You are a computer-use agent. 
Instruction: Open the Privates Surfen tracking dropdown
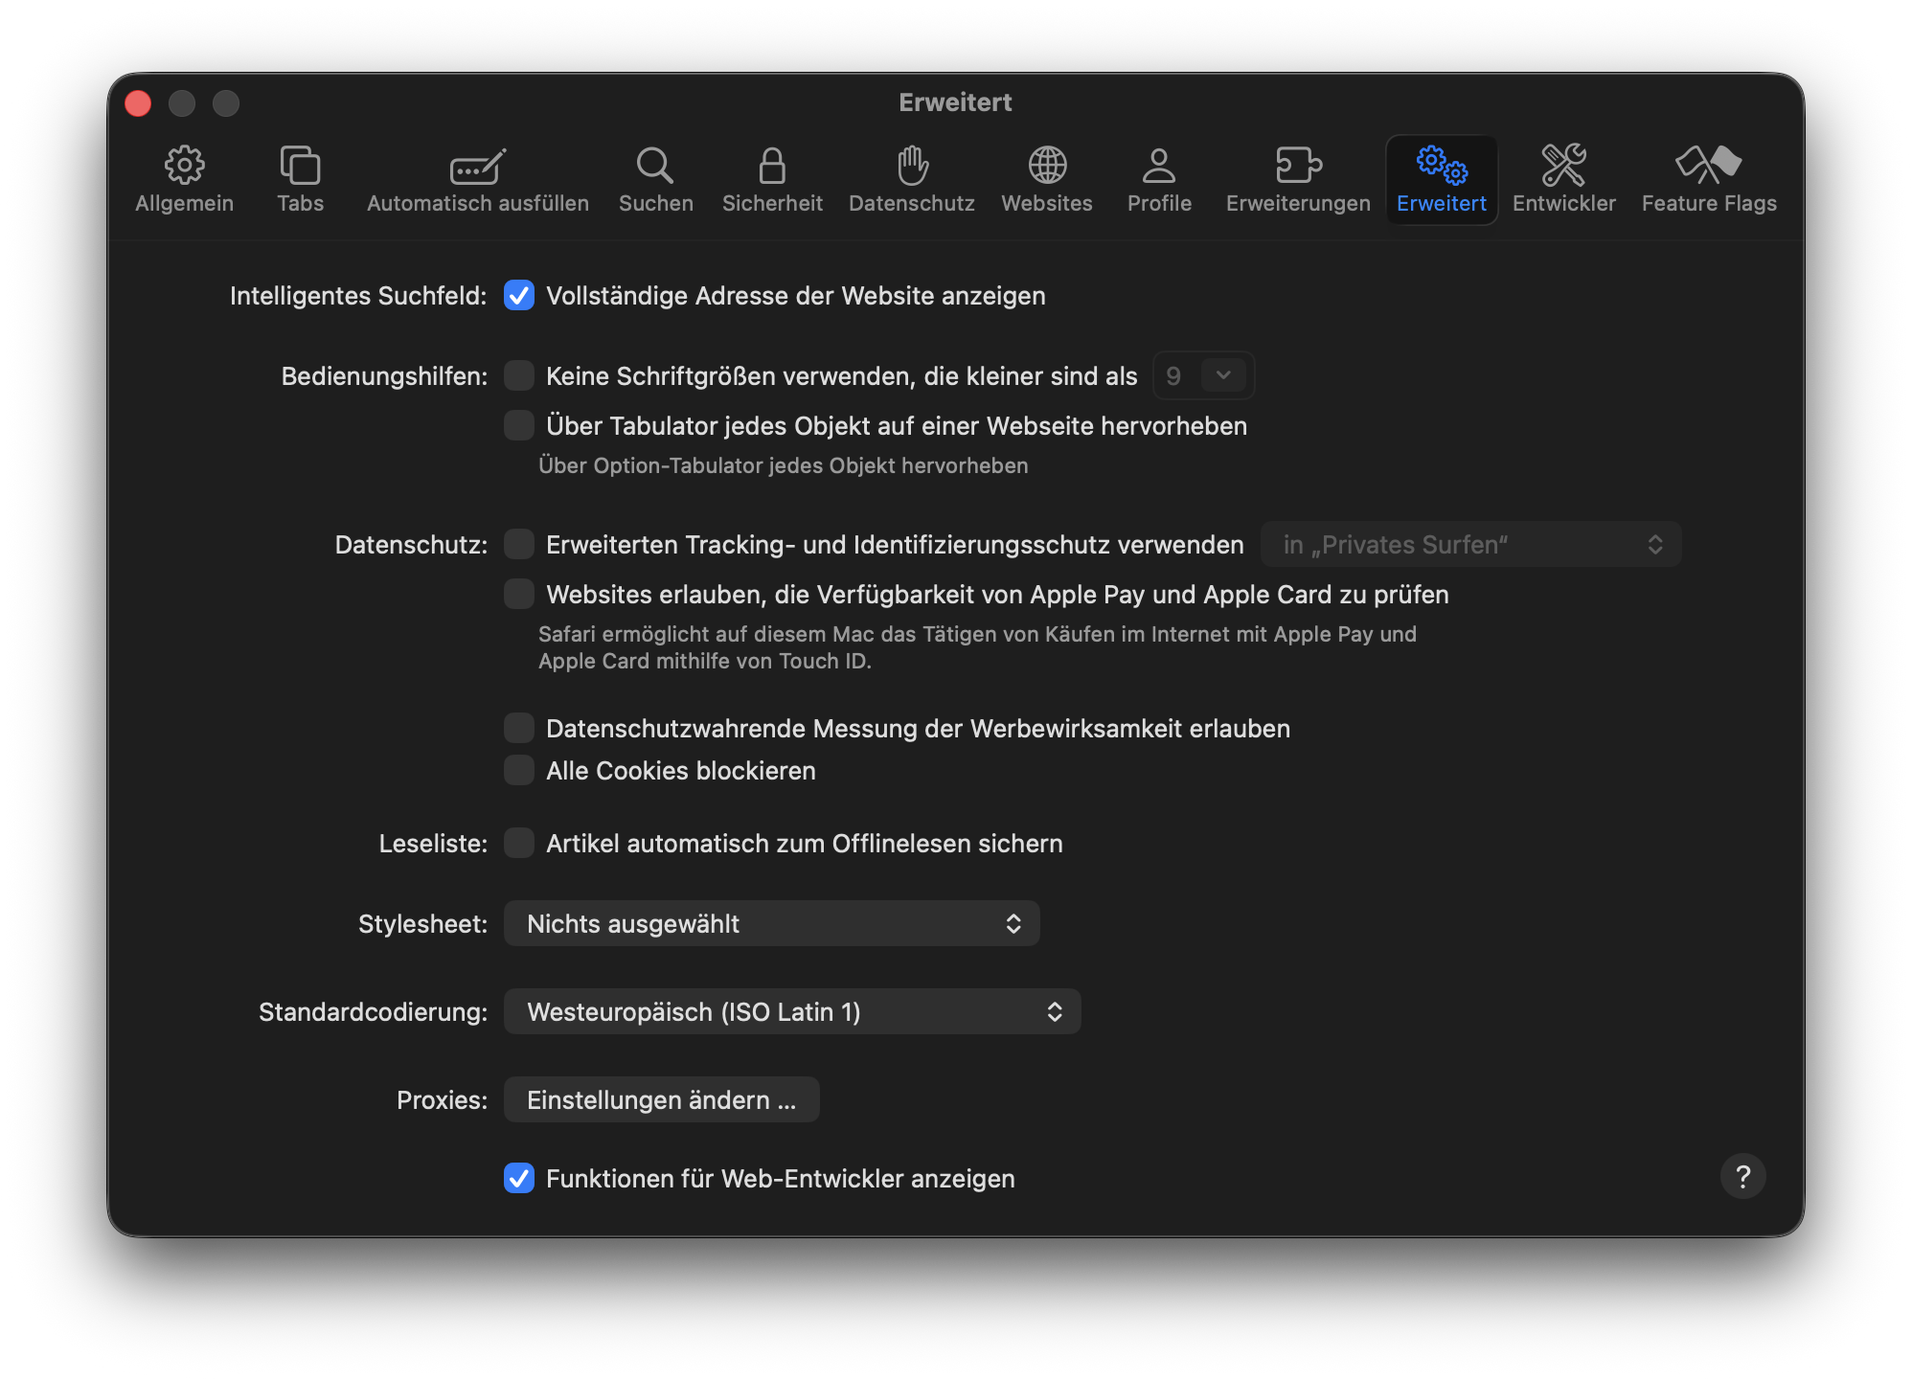click(x=1470, y=545)
